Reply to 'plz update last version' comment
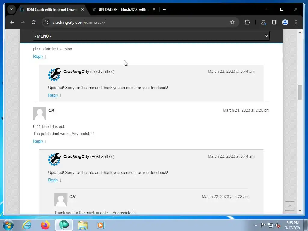 click(38, 57)
